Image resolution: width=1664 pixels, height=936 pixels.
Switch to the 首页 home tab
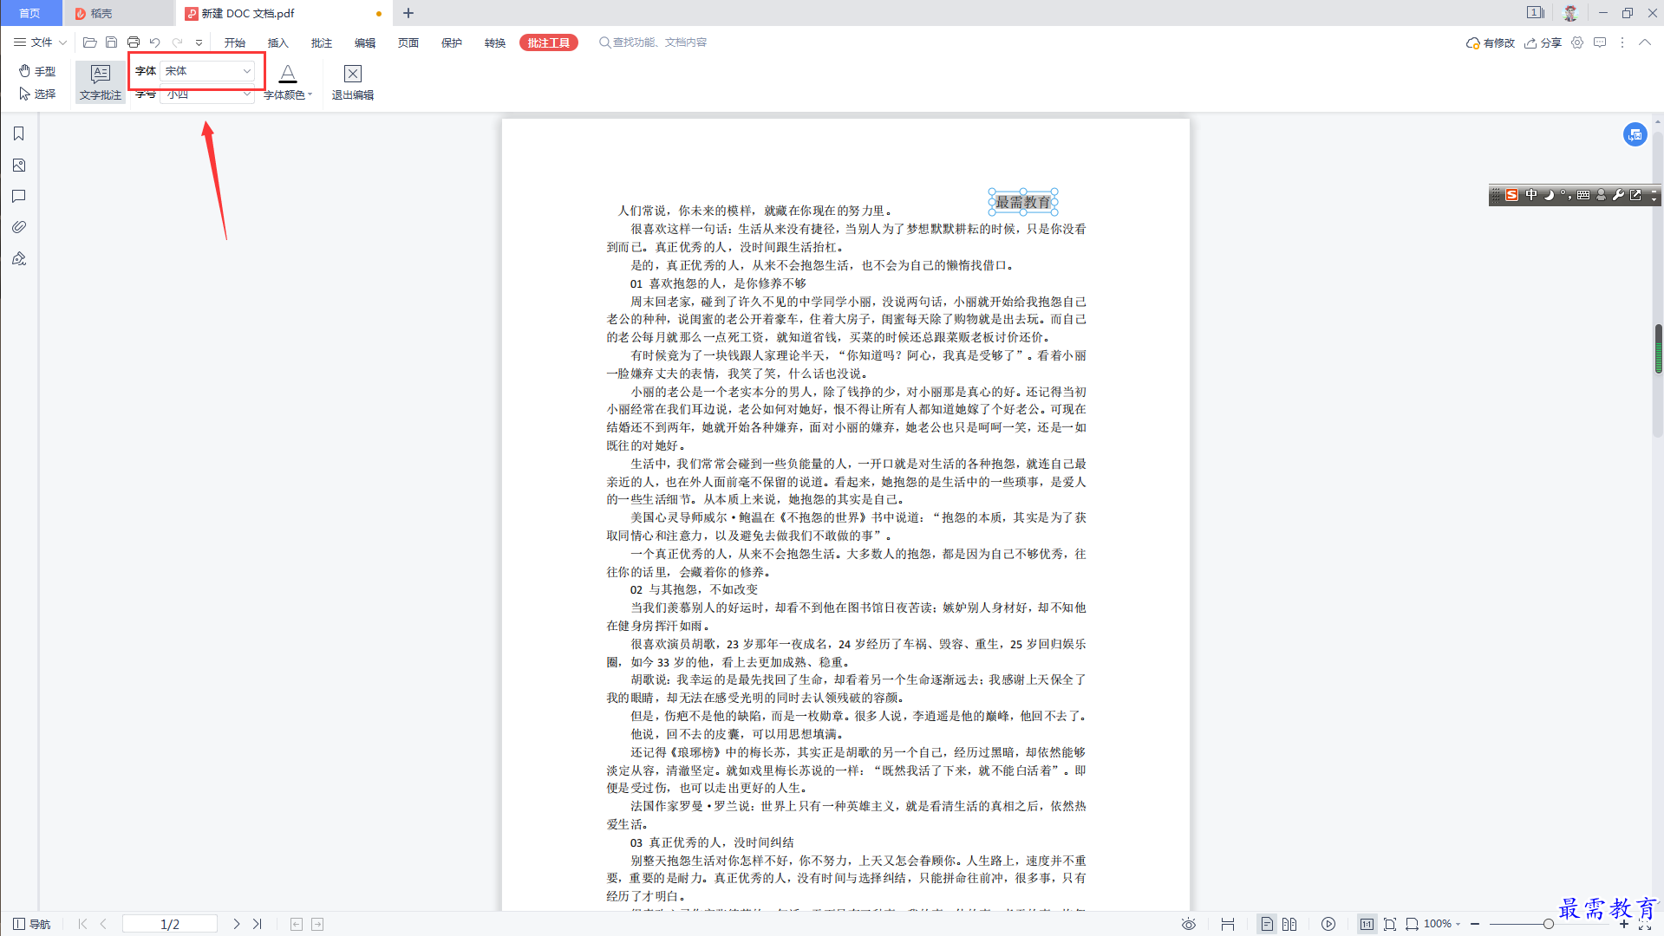click(30, 13)
